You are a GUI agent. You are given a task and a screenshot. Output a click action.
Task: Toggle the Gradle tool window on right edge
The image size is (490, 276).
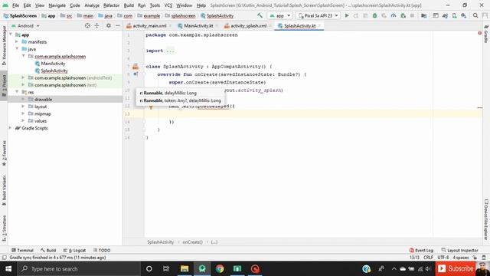[486, 34]
